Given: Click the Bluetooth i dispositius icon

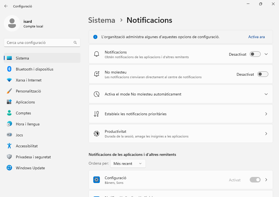Looking at the screenshot, I should point(9,69).
